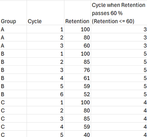
Task: Click Retention cell showing 100 in first group A row
Action: [x=78, y=29]
